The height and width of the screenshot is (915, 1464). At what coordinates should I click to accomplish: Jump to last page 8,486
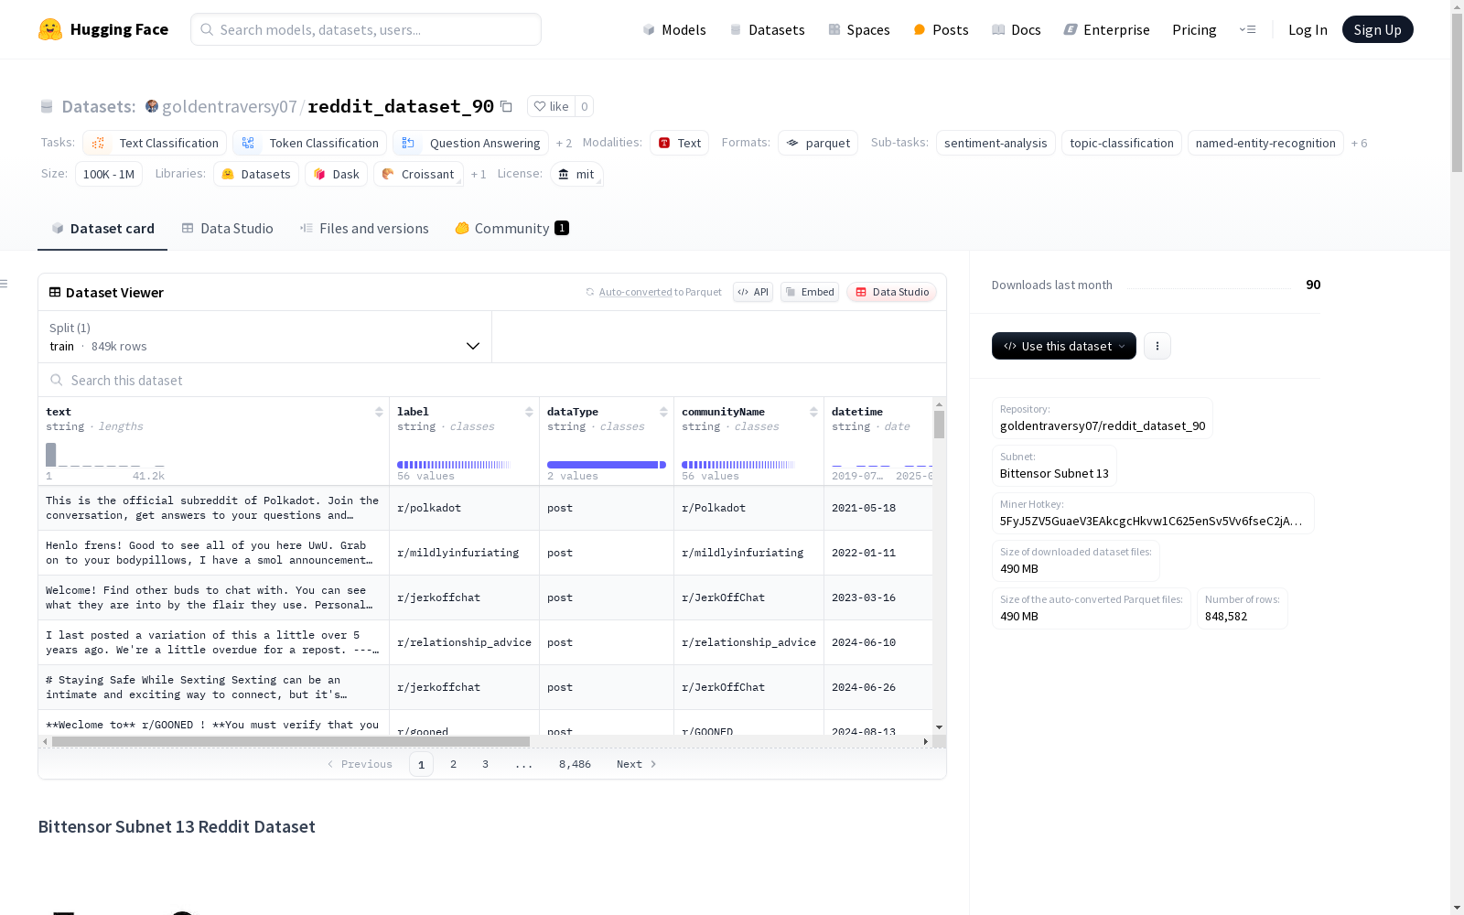pyautogui.click(x=575, y=764)
